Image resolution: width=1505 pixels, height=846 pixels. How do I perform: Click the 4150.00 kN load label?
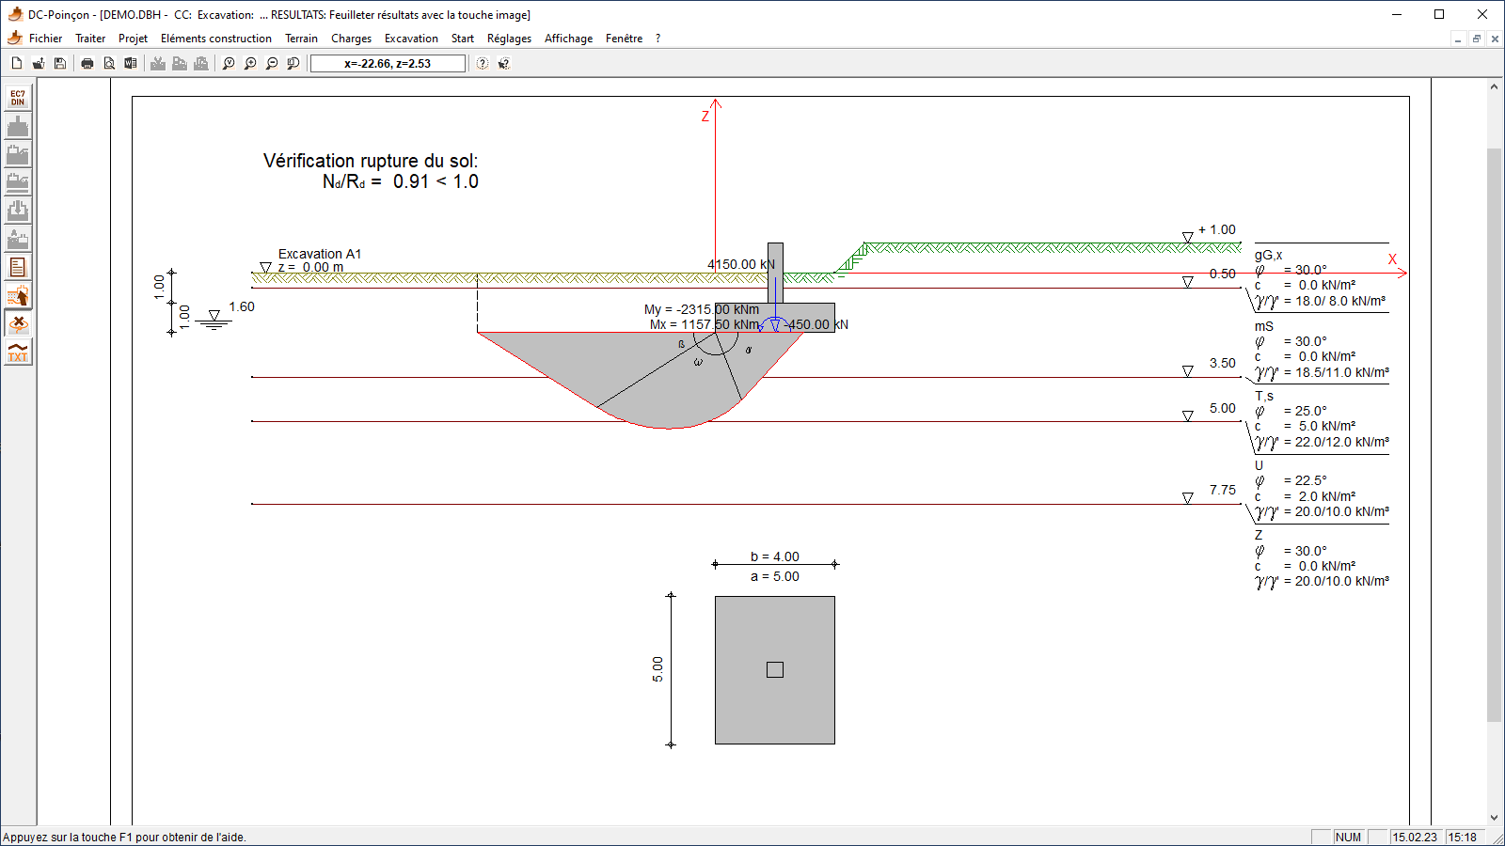[741, 264]
